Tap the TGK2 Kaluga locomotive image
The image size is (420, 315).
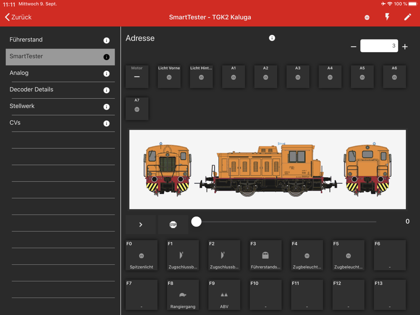coord(268,170)
